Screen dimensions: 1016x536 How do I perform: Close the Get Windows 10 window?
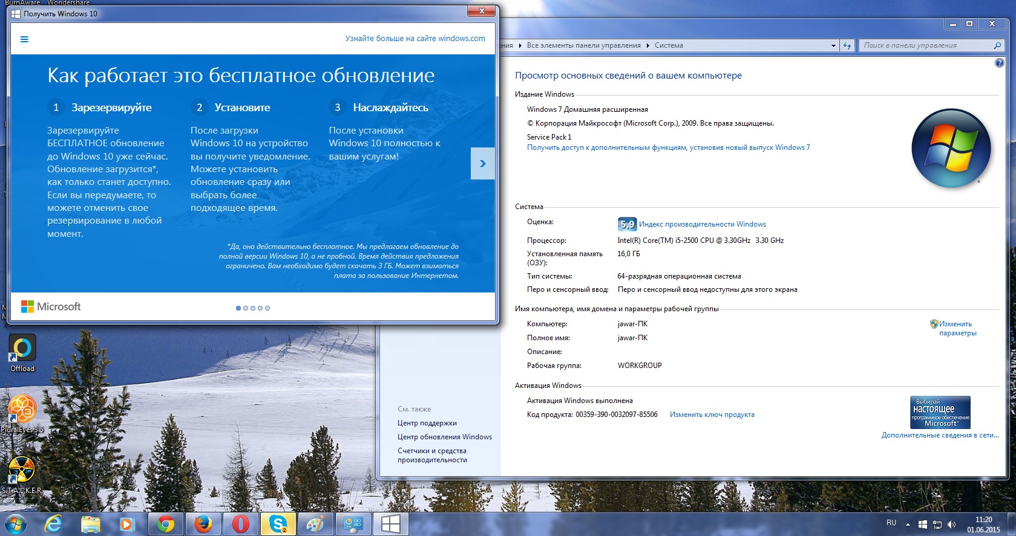[482, 11]
